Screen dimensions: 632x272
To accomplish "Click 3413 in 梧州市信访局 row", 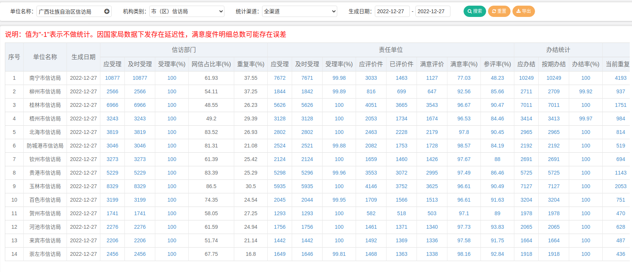I will point(554,119).
